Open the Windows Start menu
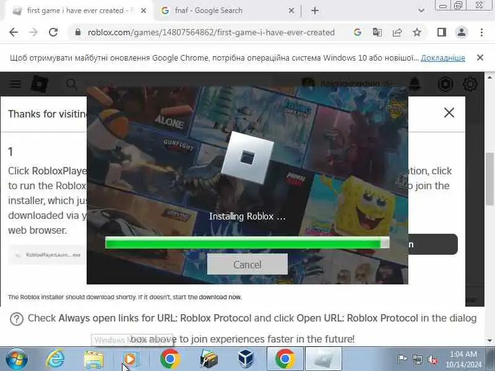495x371 pixels. click(17, 359)
